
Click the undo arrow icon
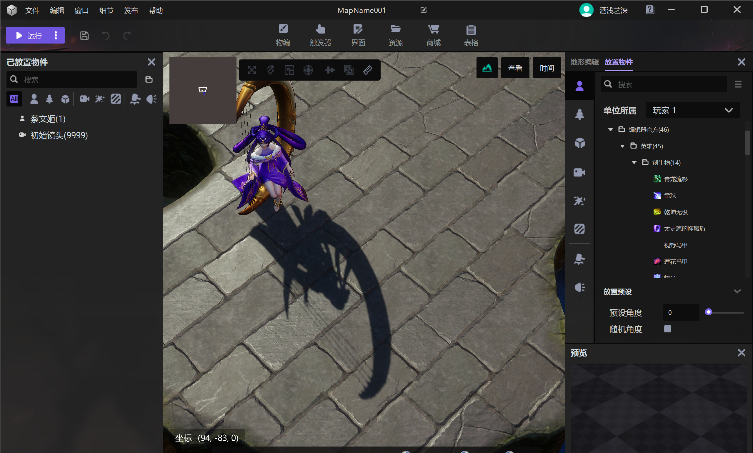click(x=106, y=36)
